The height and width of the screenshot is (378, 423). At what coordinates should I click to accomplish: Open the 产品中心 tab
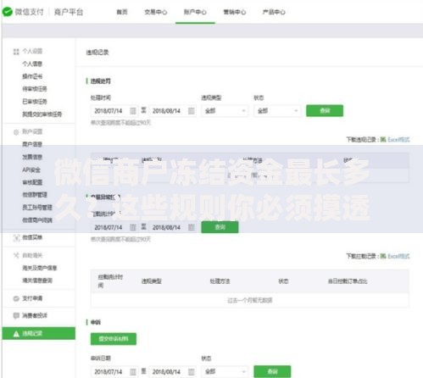coord(274,12)
